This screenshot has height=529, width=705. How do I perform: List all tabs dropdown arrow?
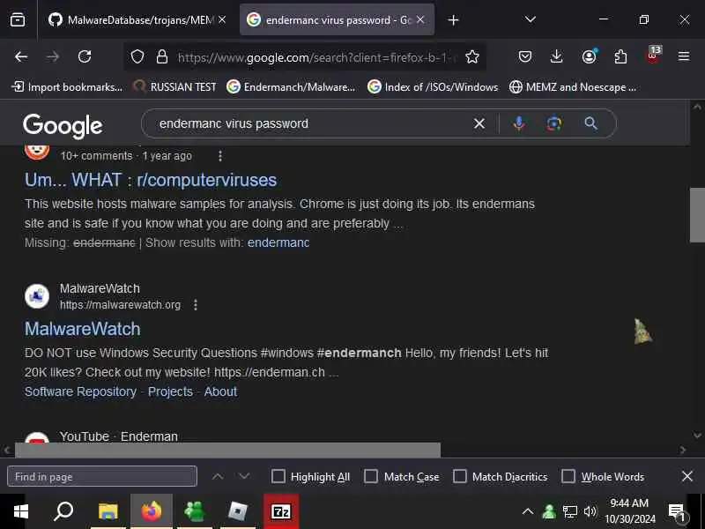[531, 19]
